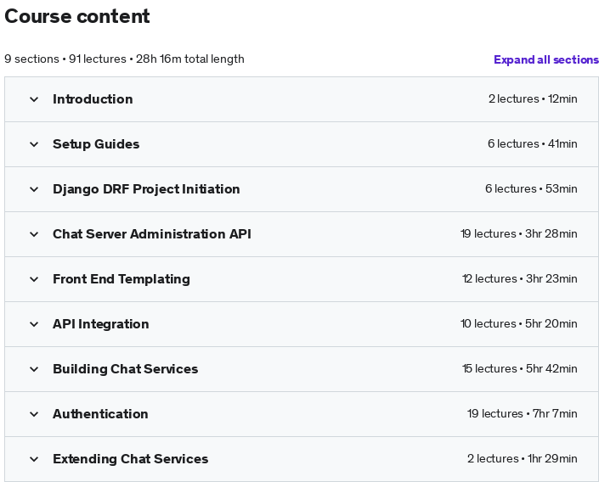The image size is (599, 482).
Task: Click '2 lectures • 12min' in Introduction row
Action: pos(533,98)
